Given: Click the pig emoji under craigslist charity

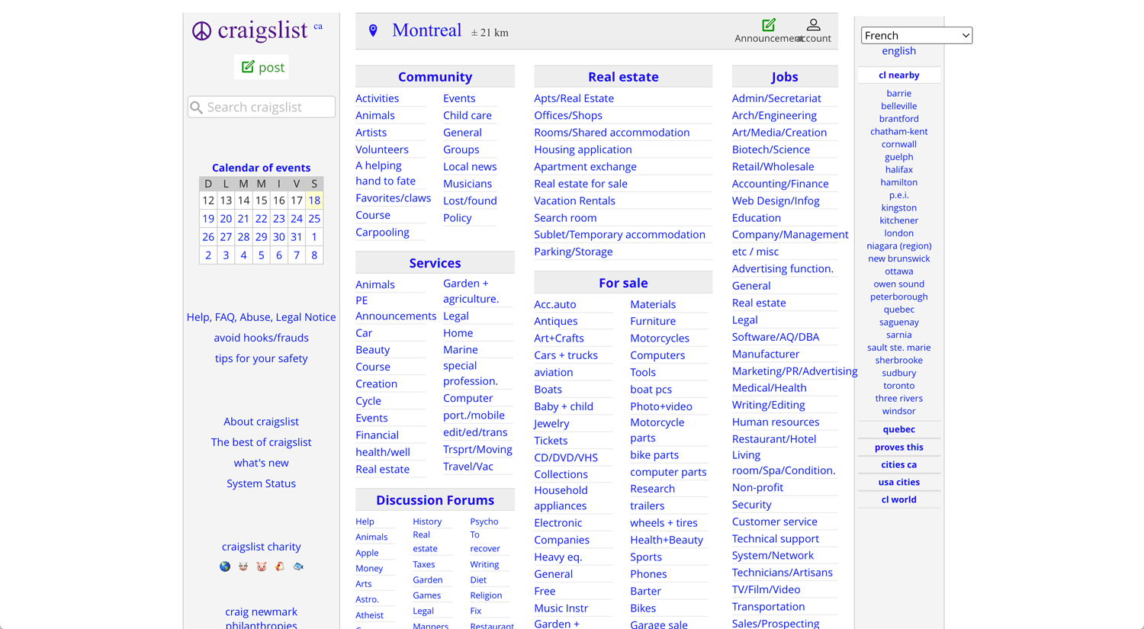Looking at the screenshot, I should (262, 566).
